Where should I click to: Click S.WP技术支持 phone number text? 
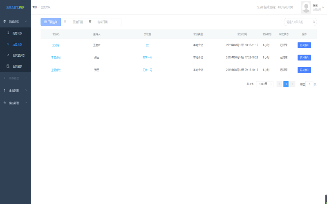tap(275, 7)
